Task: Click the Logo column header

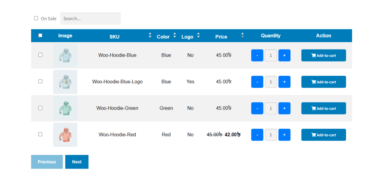Action: [x=187, y=37]
